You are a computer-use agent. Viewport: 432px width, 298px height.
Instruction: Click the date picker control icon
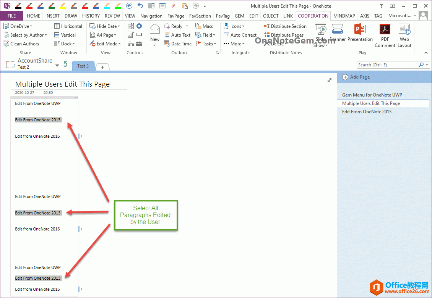131,35
